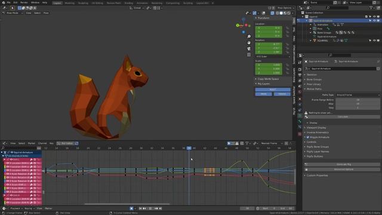This screenshot has height=215, width=382.
Task: Select solid viewport shading mode
Action: (281, 13)
